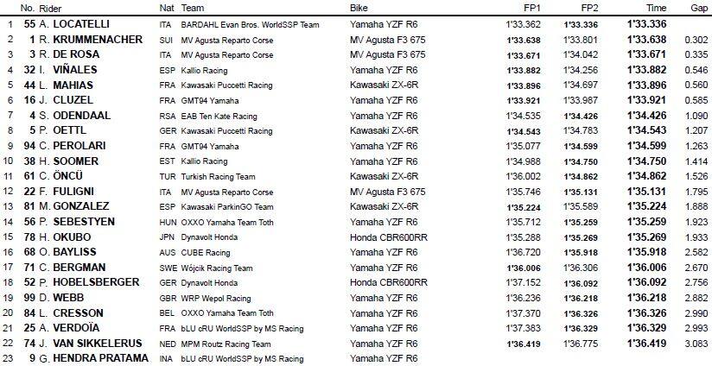Screen dimensions: 712x366
Task: Click BARDAHL Evan Bros. WorldSSP Team
Action: pyautogui.click(x=251, y=24)
